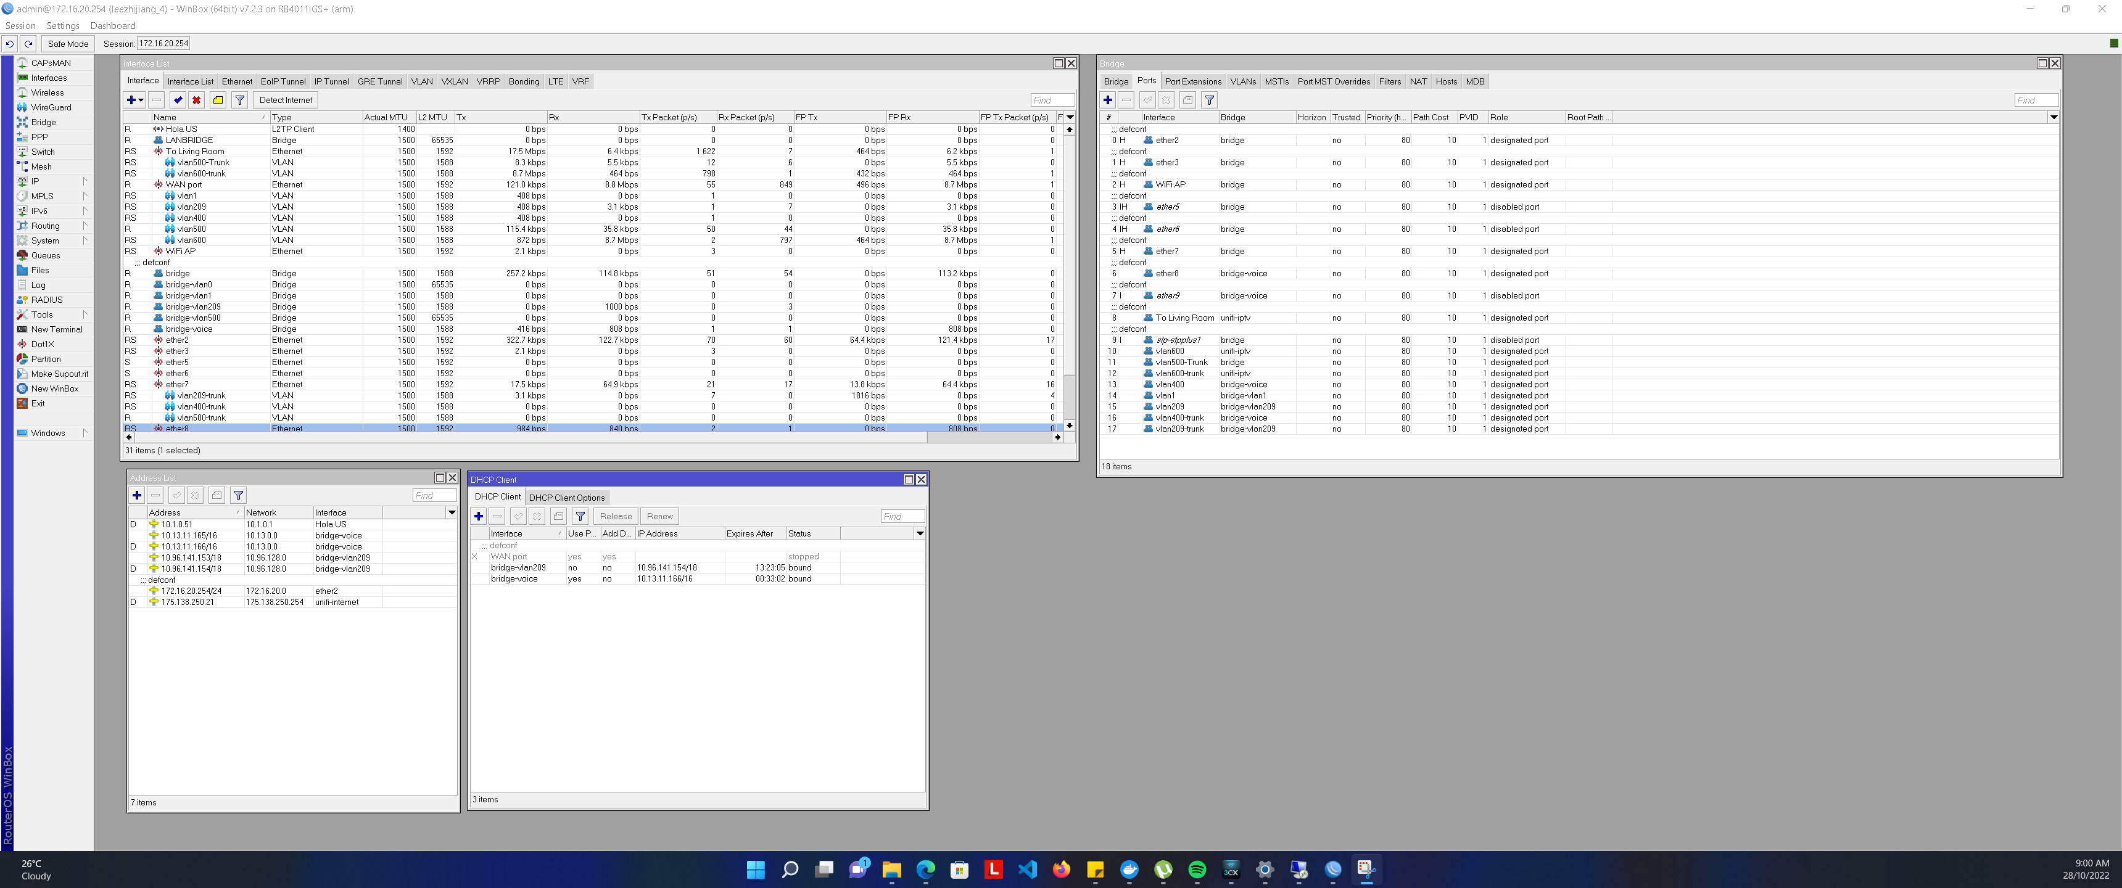Open the column selector dropdown in Interface List
This screenshot has height=888, width=2122.
1070,117
